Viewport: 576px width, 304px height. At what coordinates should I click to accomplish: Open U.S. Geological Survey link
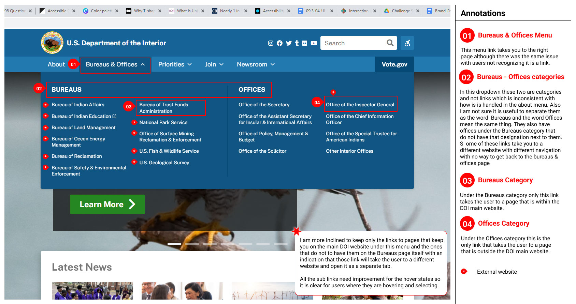pyautogui.click(x=164, y=163)
